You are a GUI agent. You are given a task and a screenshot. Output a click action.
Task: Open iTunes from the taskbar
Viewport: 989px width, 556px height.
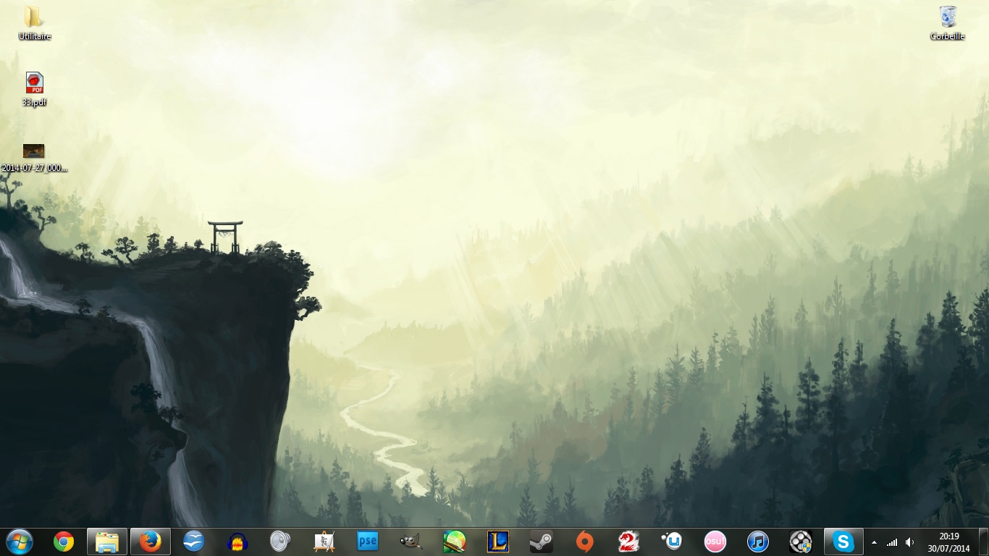pyautogui.click(x=758, y=542)
